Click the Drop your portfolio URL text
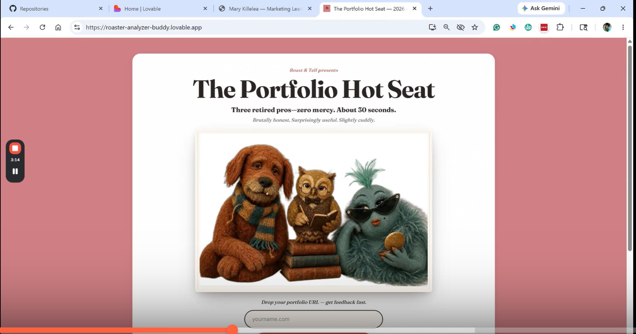Viewport: 636px width, 334px height. [x=313, y=302]
